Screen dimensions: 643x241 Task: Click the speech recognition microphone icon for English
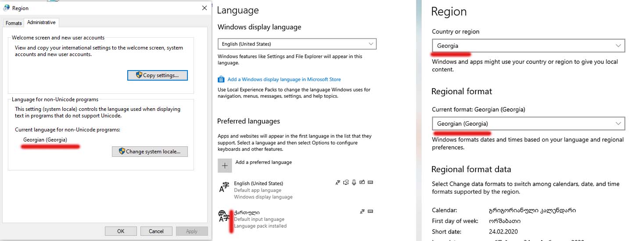pyautogui.click(x=354, y=182)
